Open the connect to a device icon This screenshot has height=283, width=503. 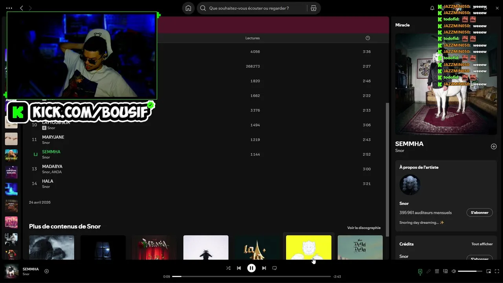(x=445, y=271)
